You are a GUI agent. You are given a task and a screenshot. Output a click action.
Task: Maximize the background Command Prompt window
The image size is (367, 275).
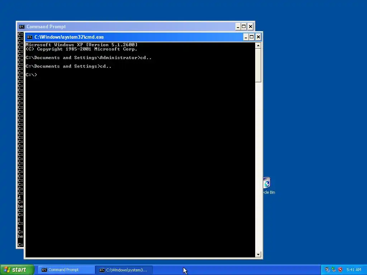click(x=244, y=26)
